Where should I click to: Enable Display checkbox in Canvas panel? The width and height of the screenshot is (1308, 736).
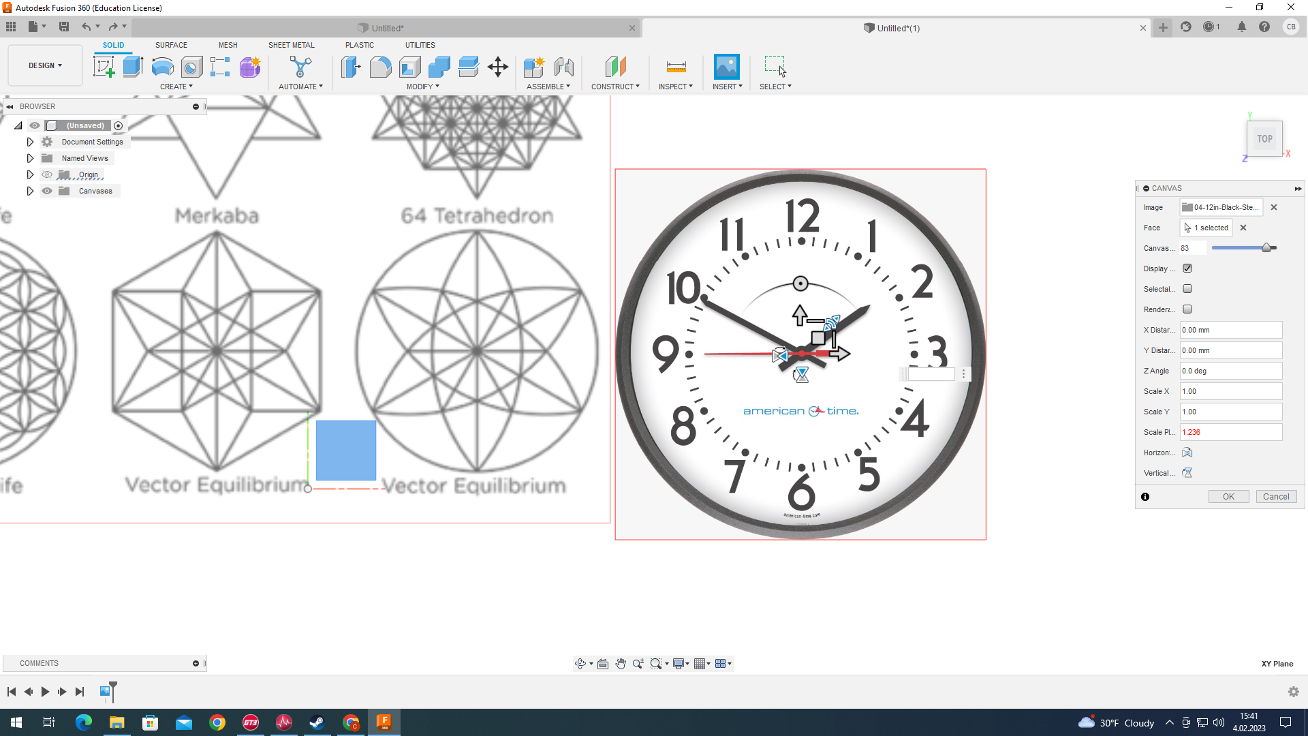click(x=1187, y=268)
